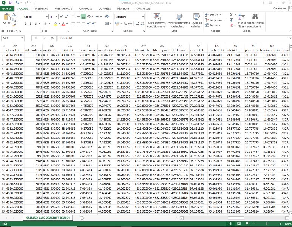
Task: Click the text orientation icon
Action: coord(89,17)
